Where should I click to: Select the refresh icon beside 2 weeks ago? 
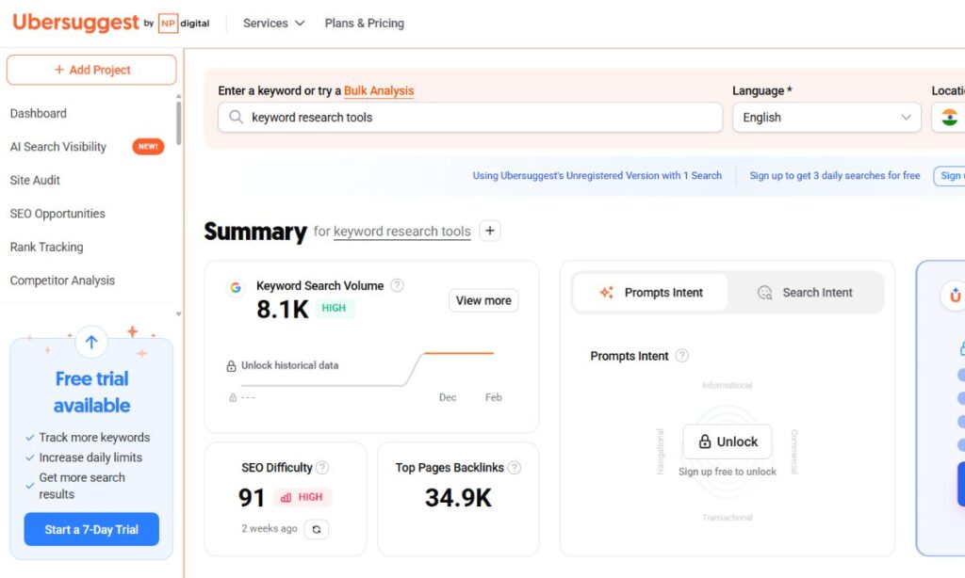pyautogui.click(x=317, y=529)
